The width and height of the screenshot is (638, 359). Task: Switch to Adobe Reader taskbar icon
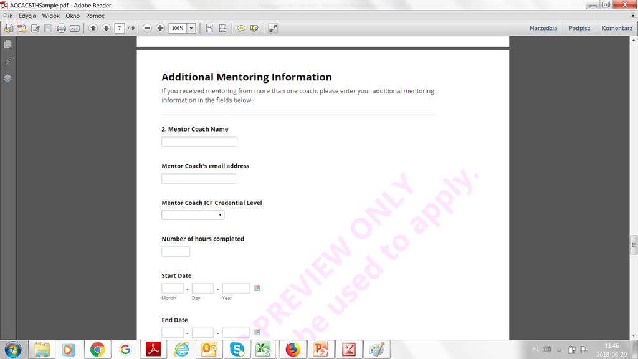pyautogui.click(x=153, y=350)
